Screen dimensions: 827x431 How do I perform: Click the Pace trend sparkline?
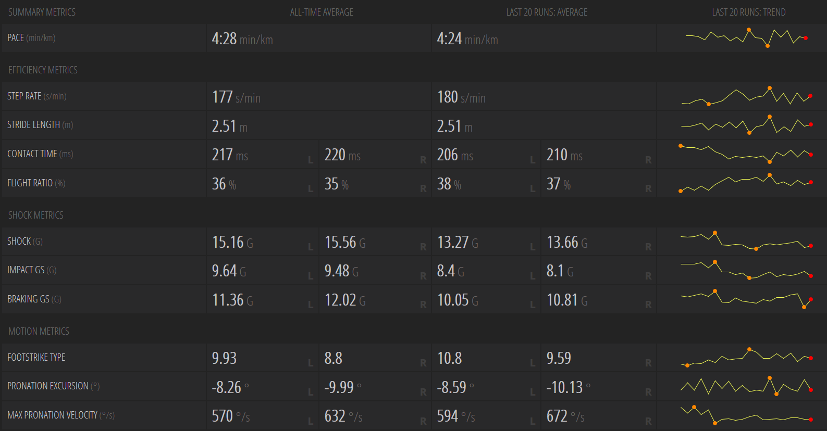pyautogui.click(x=746, y=38)
